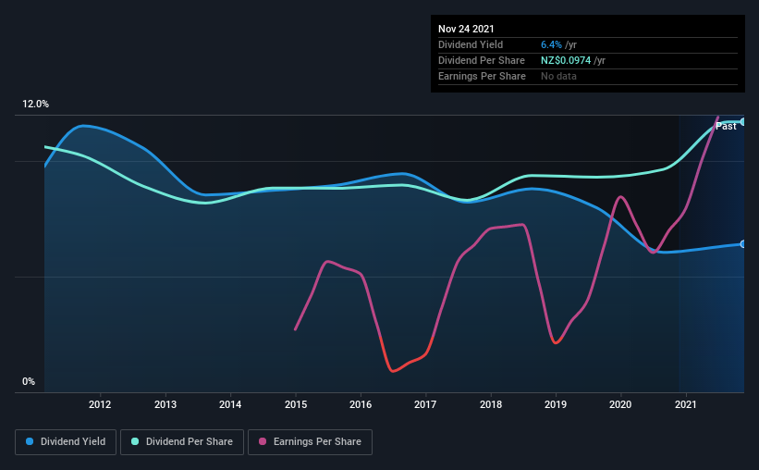Click the tooltip Earnings Per Share row label

tap(482, 76)
